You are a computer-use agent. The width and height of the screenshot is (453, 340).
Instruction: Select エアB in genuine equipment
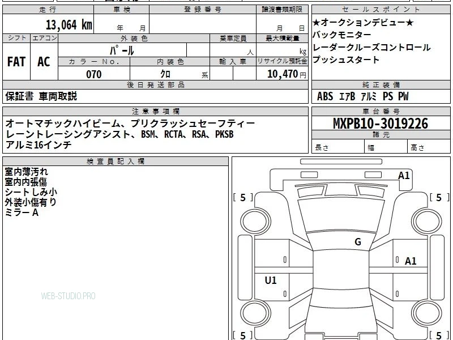tap(347, 96)
